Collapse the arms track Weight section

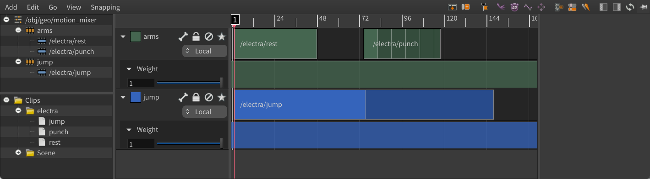[x=129, y=69]
